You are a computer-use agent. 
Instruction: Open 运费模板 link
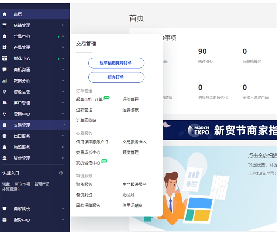point(130,110)
